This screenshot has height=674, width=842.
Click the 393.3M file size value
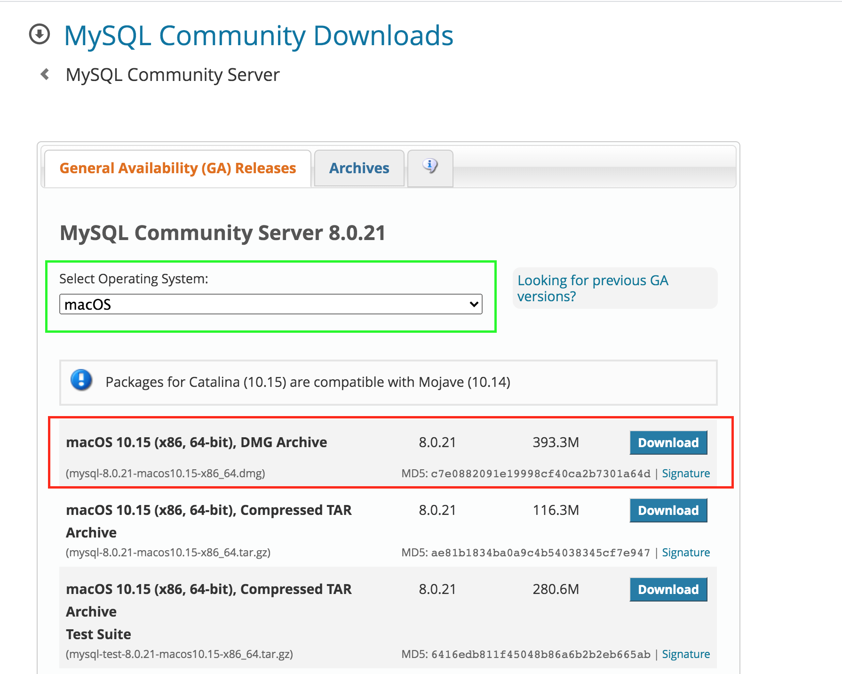point(556,442)
